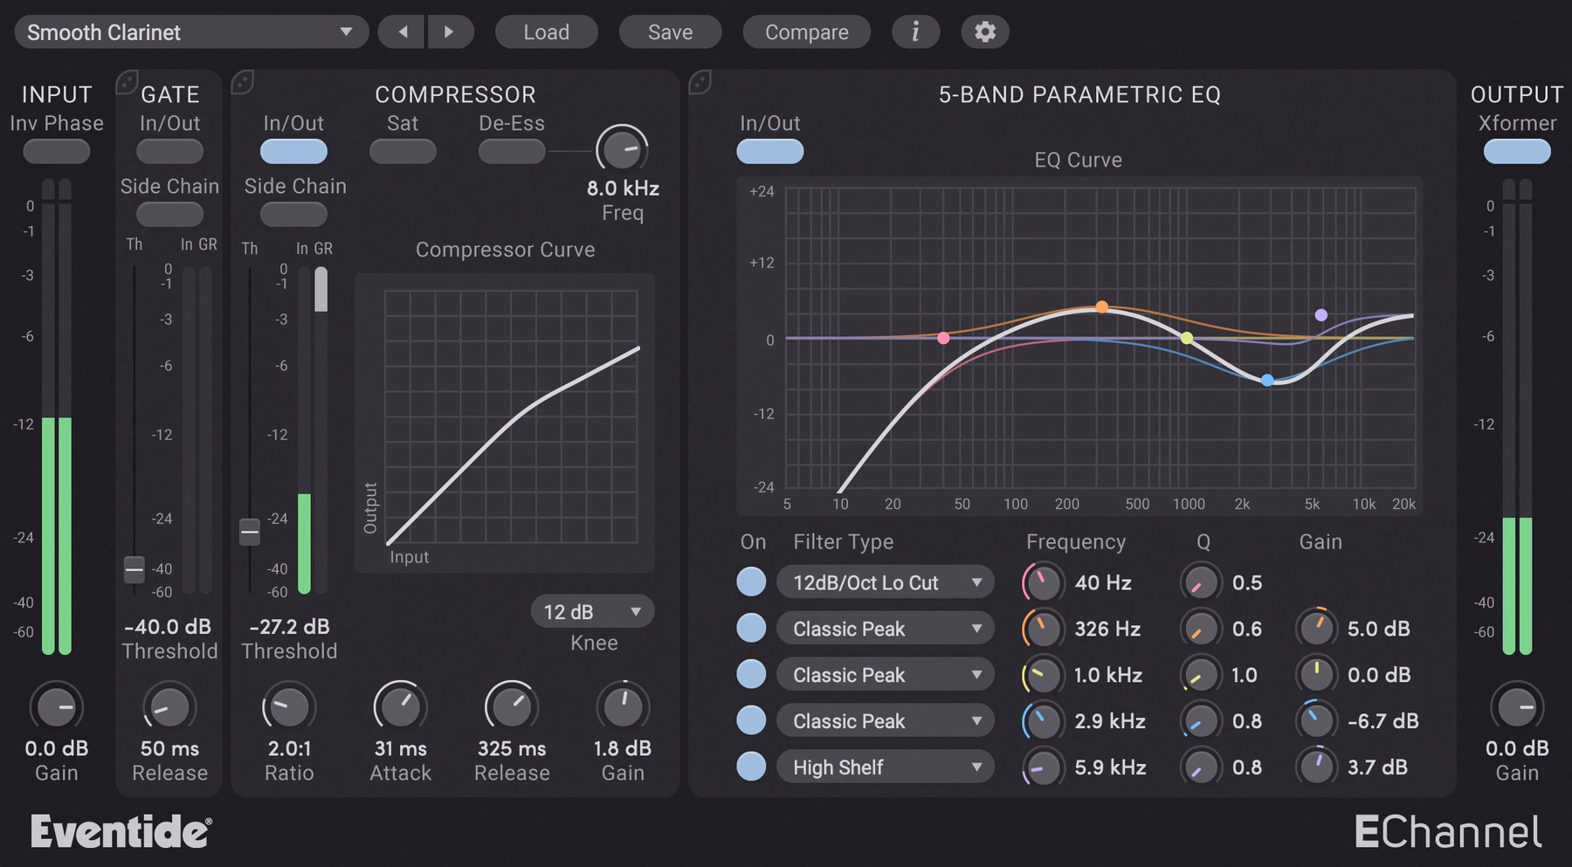The width and height of the screenshot is (1572, 867).
Task: Click the blue EQ curve band point
Action: coord(1267,380)
